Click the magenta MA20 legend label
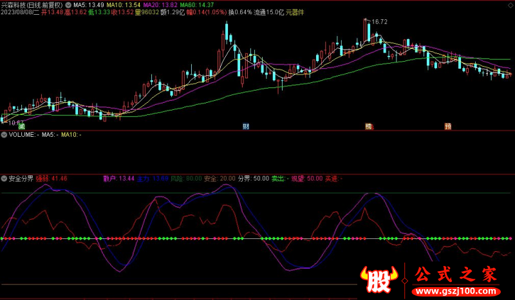This screenshot has width=515, height=300. [149, 4]
